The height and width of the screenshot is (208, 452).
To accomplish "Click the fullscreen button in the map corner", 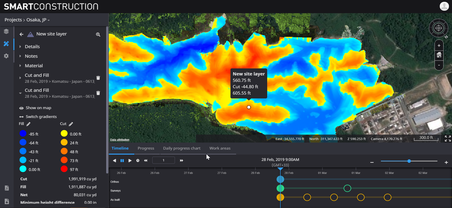I will coord(448,138).
